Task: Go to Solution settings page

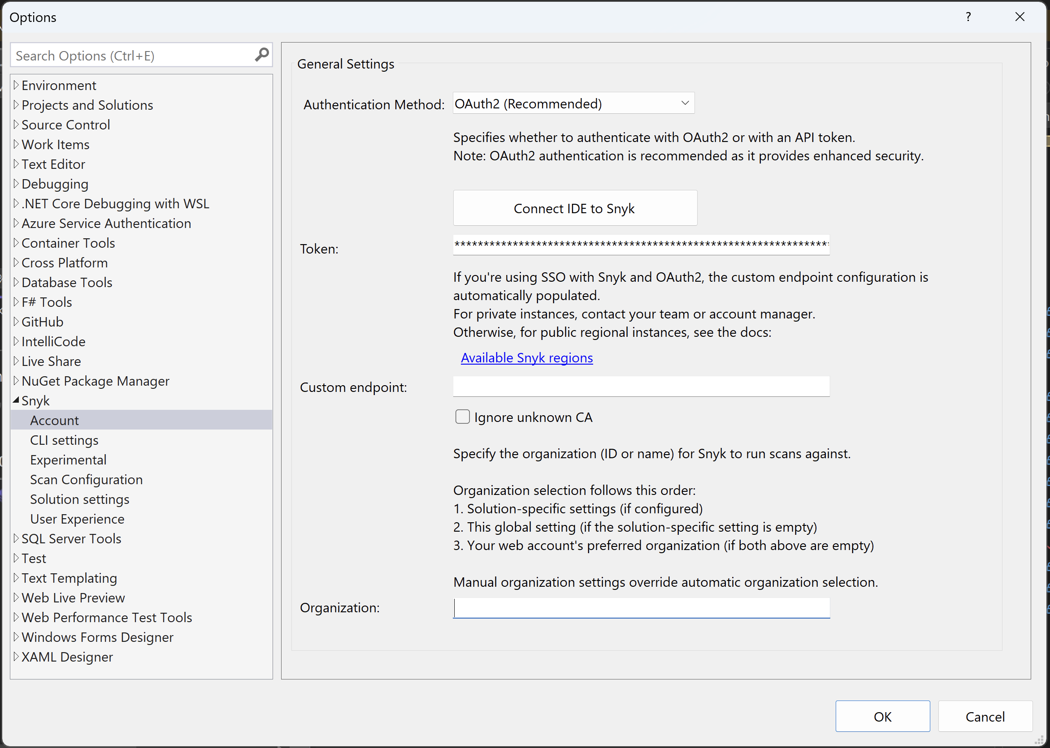Action: coord(79,499)
